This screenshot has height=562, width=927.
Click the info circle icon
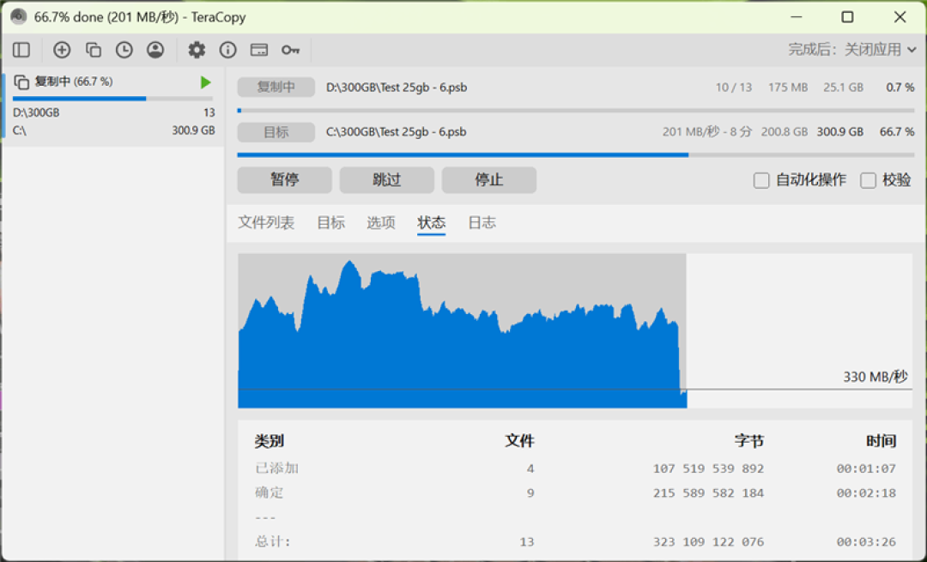[x=227, y=50]
